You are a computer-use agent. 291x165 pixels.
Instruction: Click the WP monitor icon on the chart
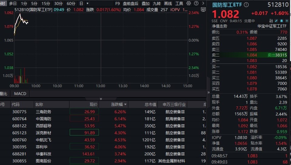(x=203, y=9)
